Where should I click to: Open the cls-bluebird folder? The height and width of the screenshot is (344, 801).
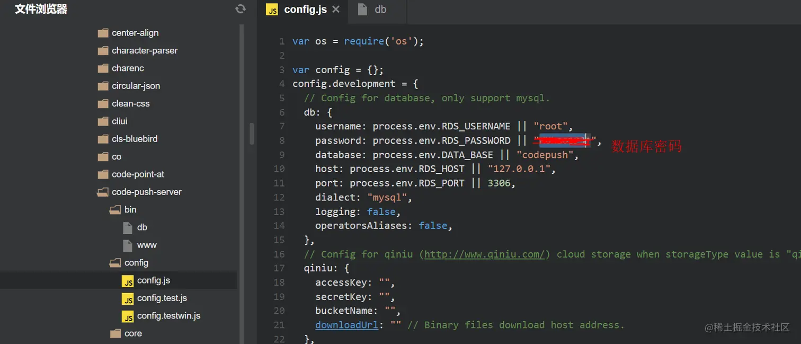135,139
